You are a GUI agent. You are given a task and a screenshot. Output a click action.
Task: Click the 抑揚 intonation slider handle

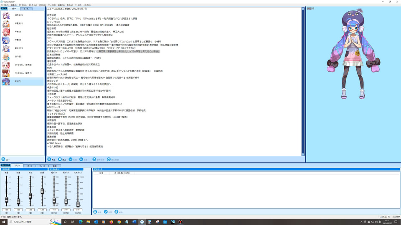(42, 191)
